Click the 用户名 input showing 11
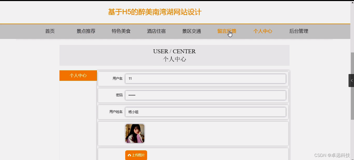The width and height of the screenshot is (354, 160). (x=205, y=79)
